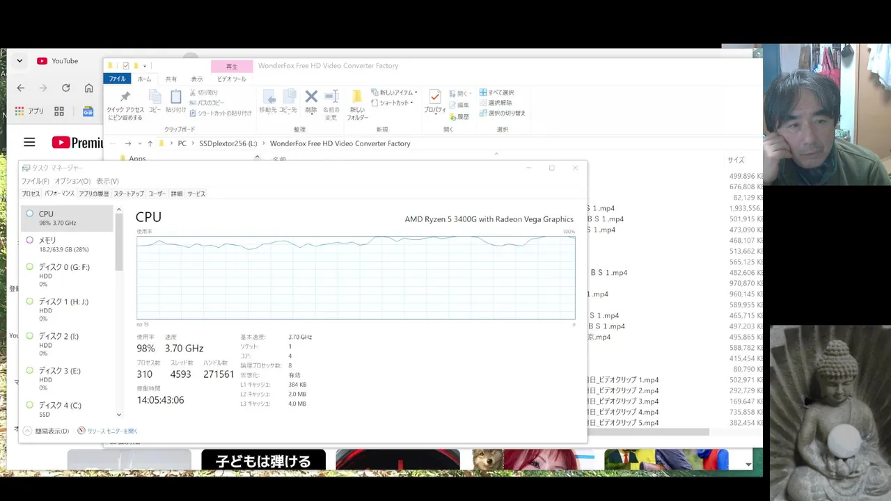The image size is (891, 501).
Task: Click the browser Reload button
Action: [x=65, y=88]
